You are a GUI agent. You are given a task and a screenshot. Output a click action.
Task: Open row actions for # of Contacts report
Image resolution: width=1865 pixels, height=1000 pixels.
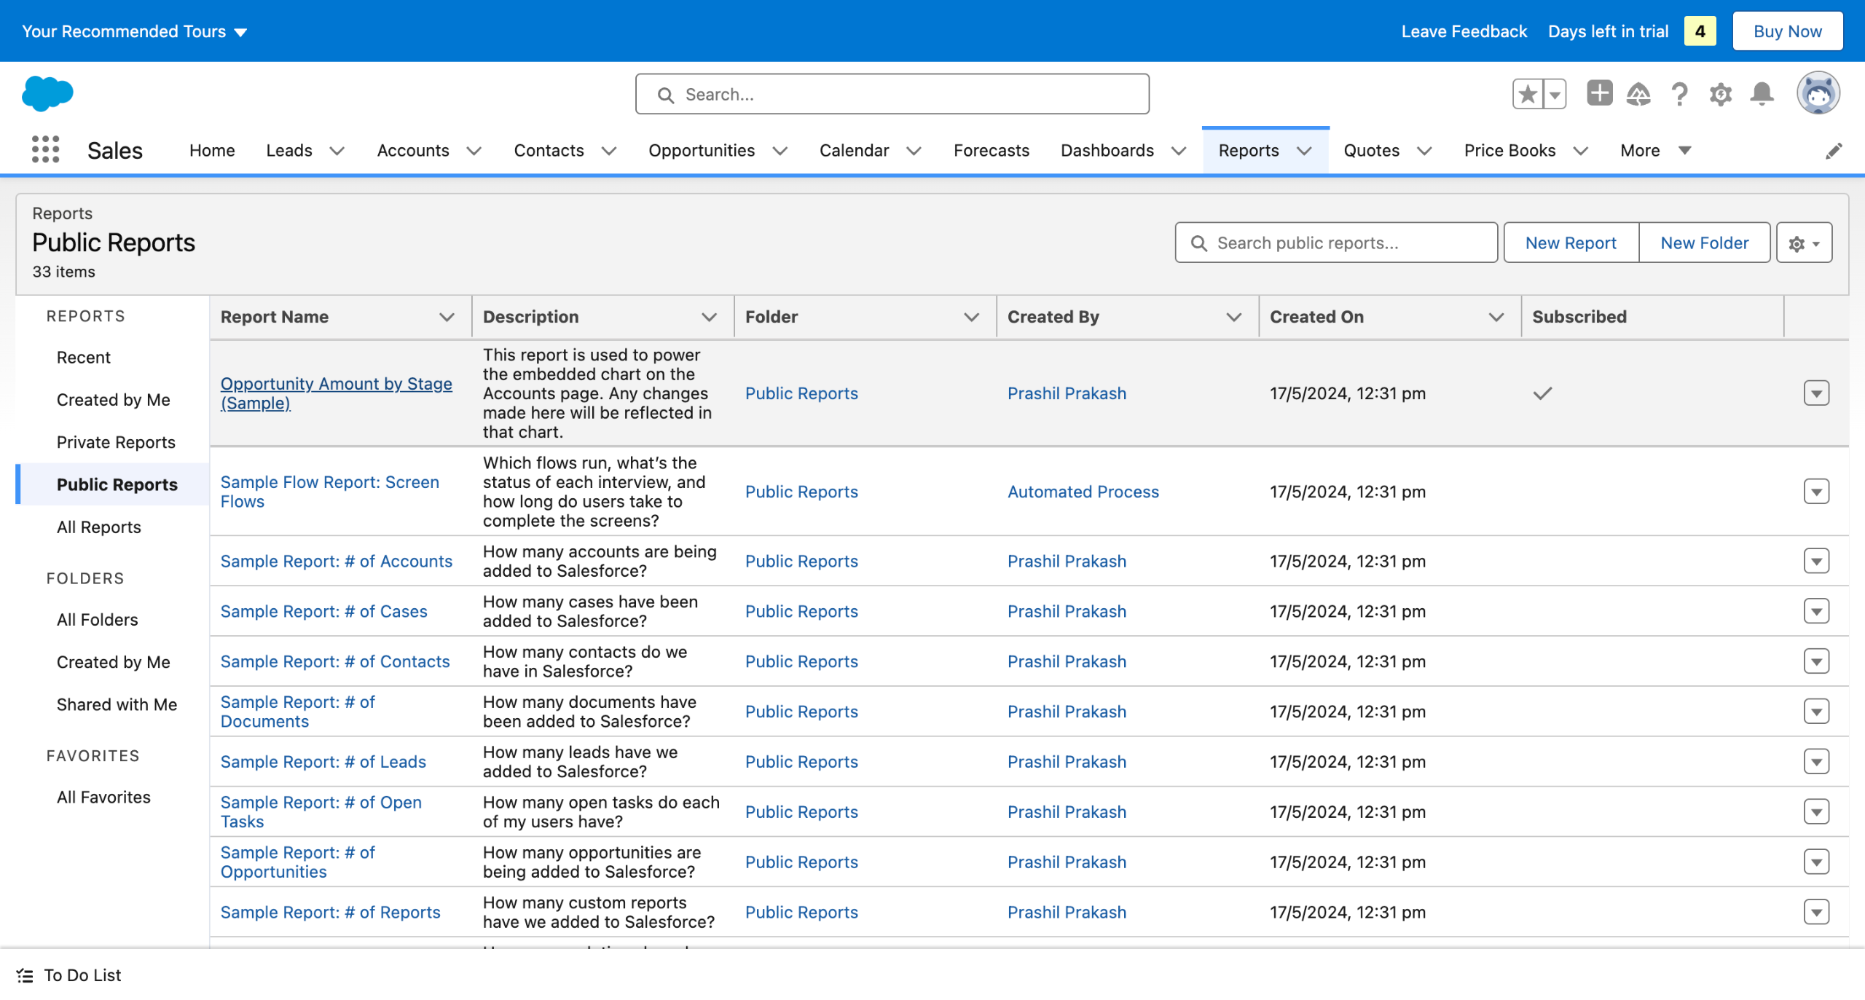pyautogui.click(x=1816, y=662)
